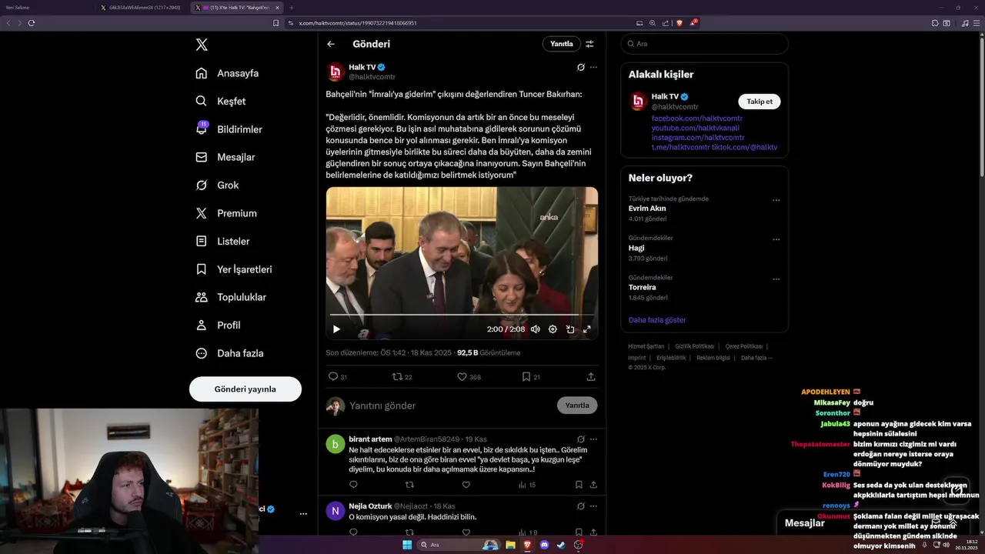Open account switcher three dots menu

303,513
